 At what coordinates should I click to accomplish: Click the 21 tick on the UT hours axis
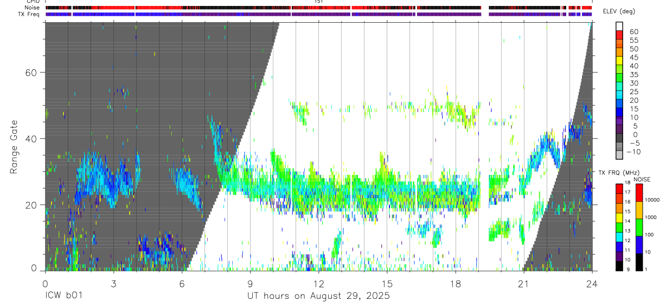(x=523, y=283)
